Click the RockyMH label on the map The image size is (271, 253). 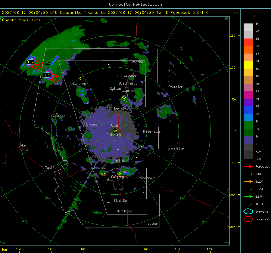(x=79, y=84)
